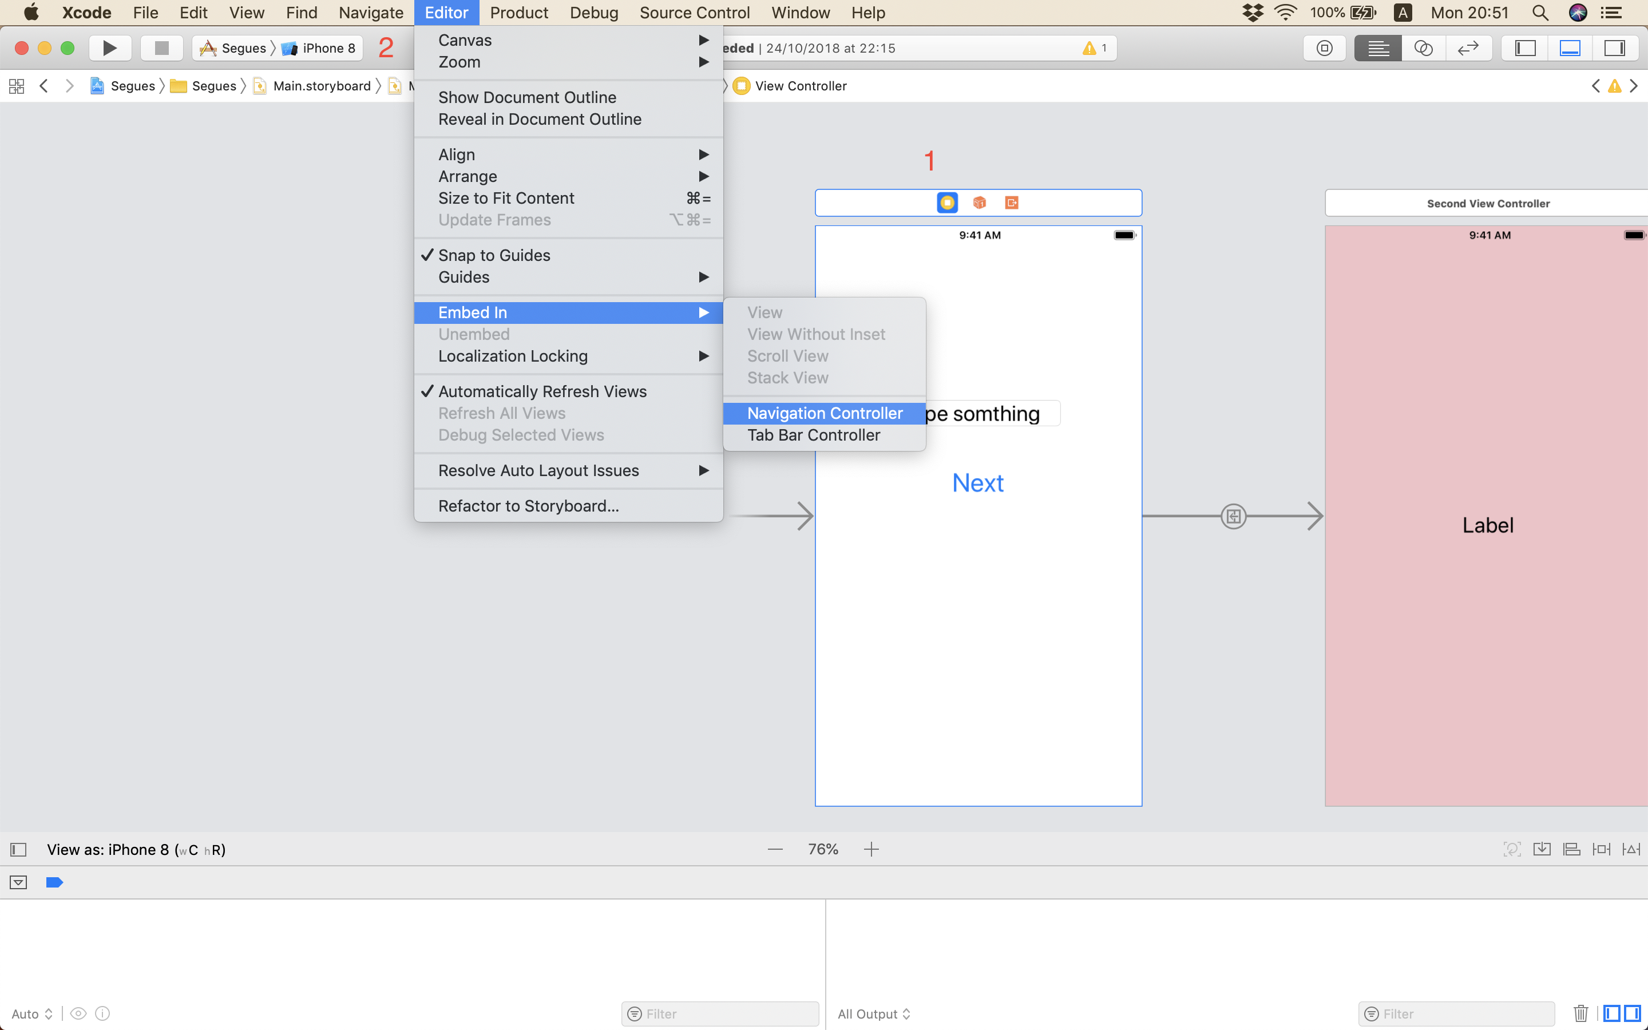Choose Tab Bar Controller submenu item
This screenshot has height=1030, width=1648.
pos(813,435)
